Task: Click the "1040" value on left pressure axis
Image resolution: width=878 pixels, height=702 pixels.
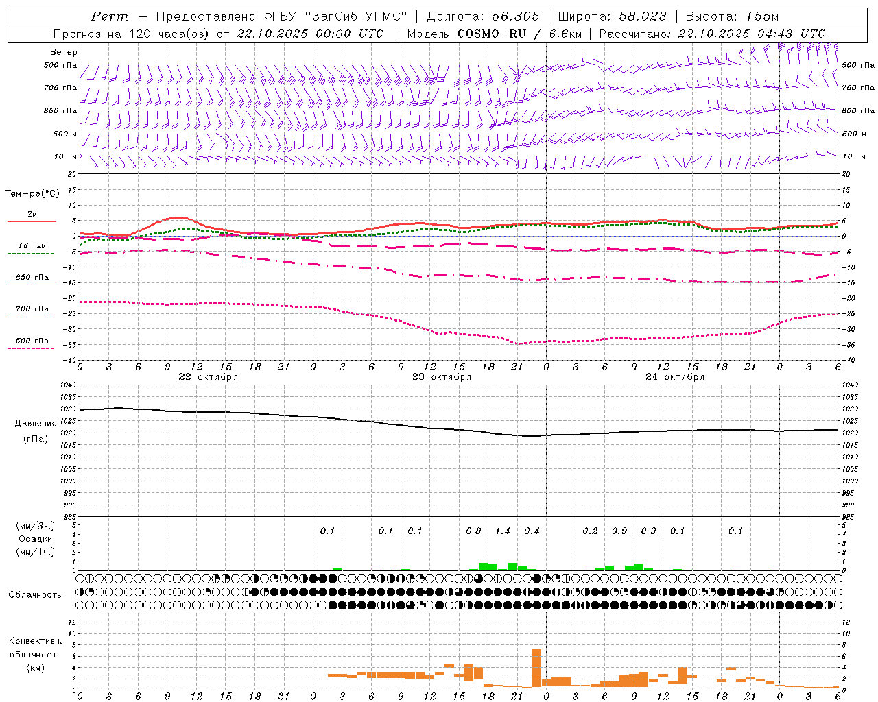Action: point(68,385)
